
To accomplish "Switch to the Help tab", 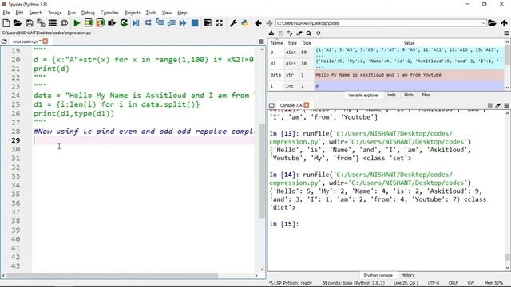I will 391,95.
